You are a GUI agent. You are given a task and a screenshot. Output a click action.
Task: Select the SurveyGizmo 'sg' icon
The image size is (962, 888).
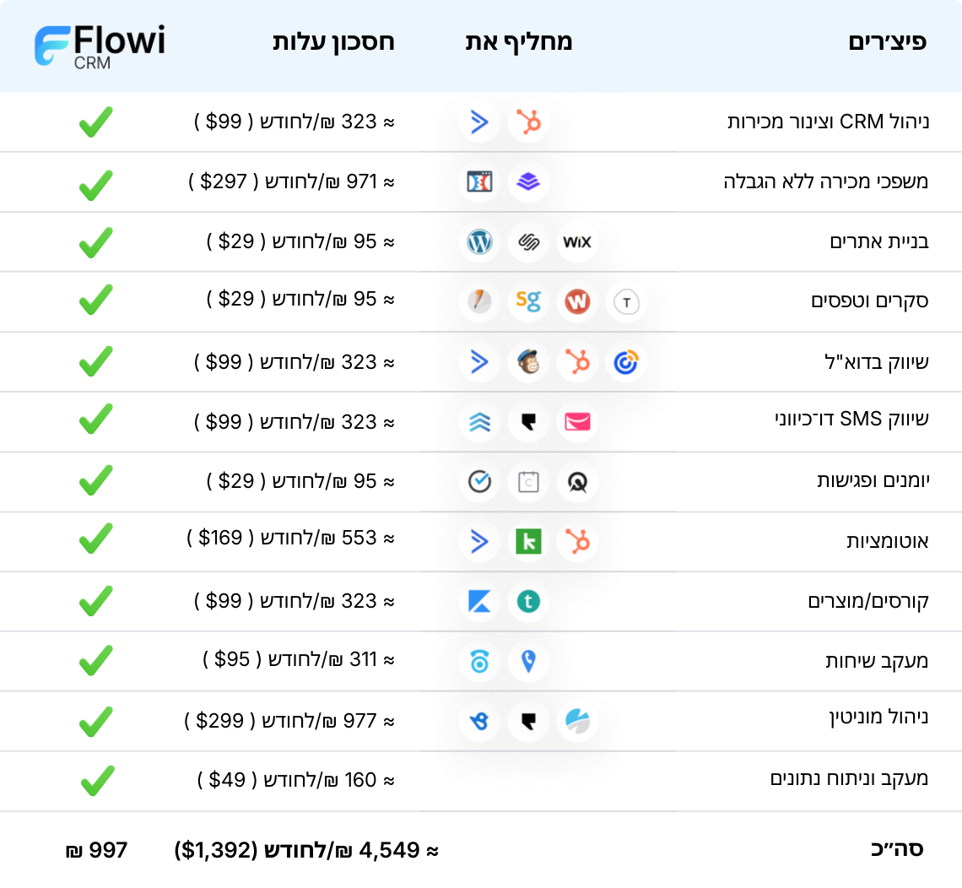tap(528, 301)
